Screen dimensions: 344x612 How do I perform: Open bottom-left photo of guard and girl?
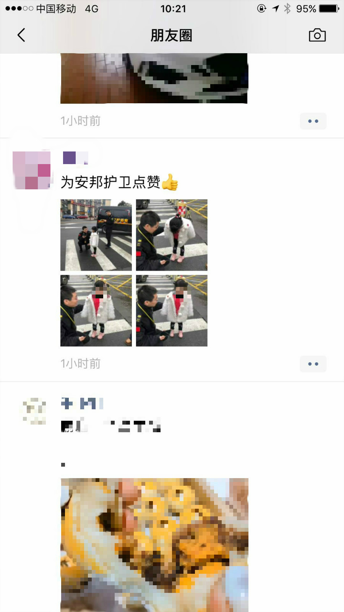(96, 311)
